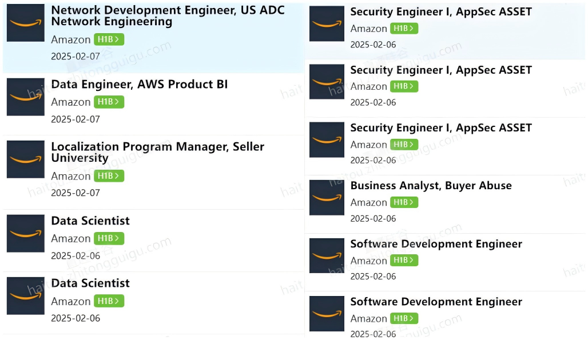Click the Amazon company name under Network Development Engineer
Image resolution: width=588 pixels, height=340 pixels.
coord(71,39)
